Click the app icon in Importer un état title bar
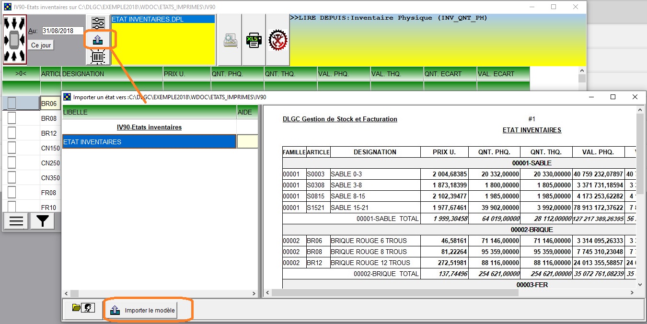 point(67,97)
